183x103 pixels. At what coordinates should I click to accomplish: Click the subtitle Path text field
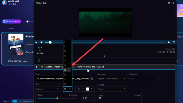pos(62,79)
